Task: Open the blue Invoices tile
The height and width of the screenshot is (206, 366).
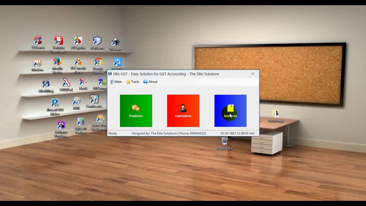Action: pos(230,111)
